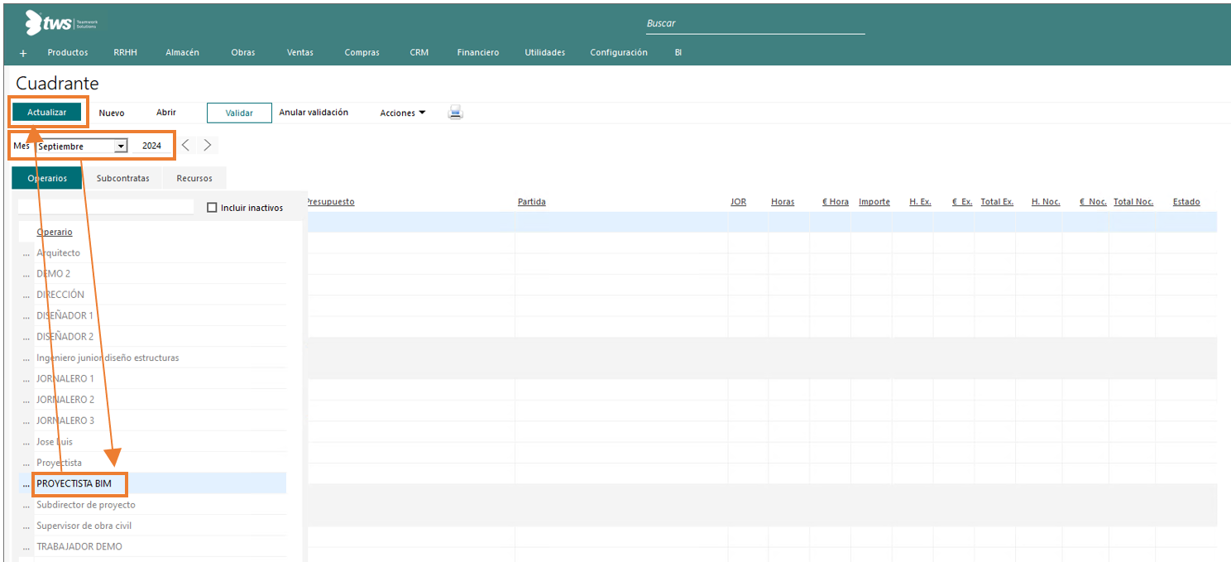Viewport: 1231px width, 562px height.
Task: Click the print icon in the toolbar
Action: point(456,113)
